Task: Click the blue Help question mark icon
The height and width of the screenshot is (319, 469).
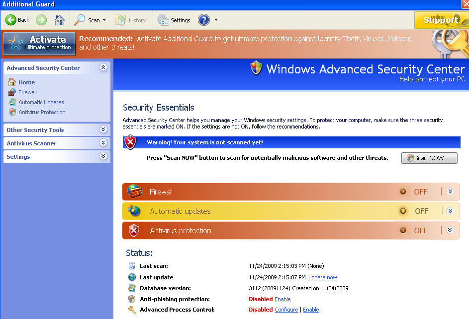Action: point(204,20)
